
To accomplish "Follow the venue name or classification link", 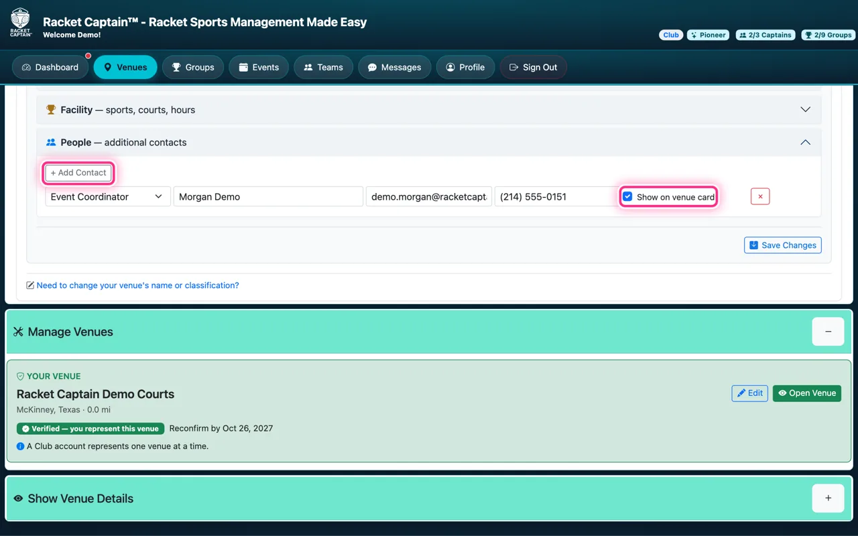I will tap(137, 285).
